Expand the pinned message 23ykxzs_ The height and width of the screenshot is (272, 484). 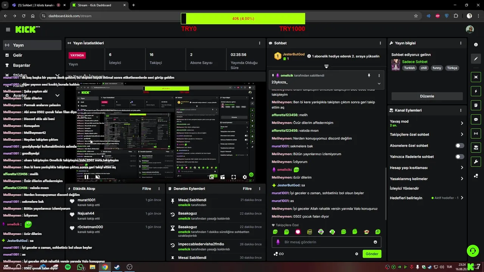[x=379, y=83]
